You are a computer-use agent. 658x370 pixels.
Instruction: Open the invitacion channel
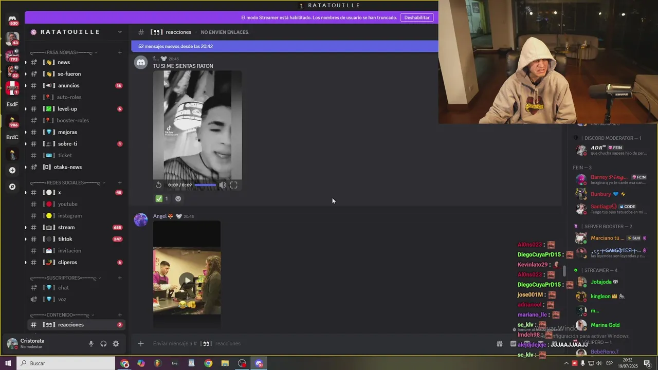pos(76,251)
